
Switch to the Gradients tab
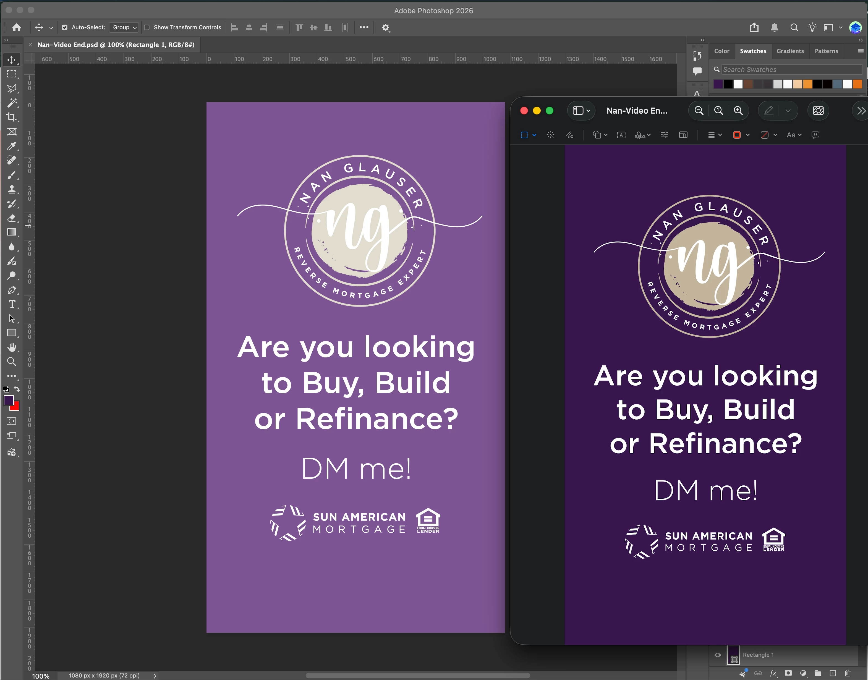[790, 51]
